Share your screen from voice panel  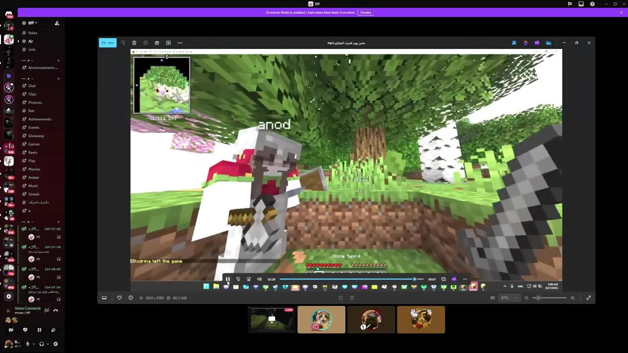pyautogui.click(x=25, y=330)
